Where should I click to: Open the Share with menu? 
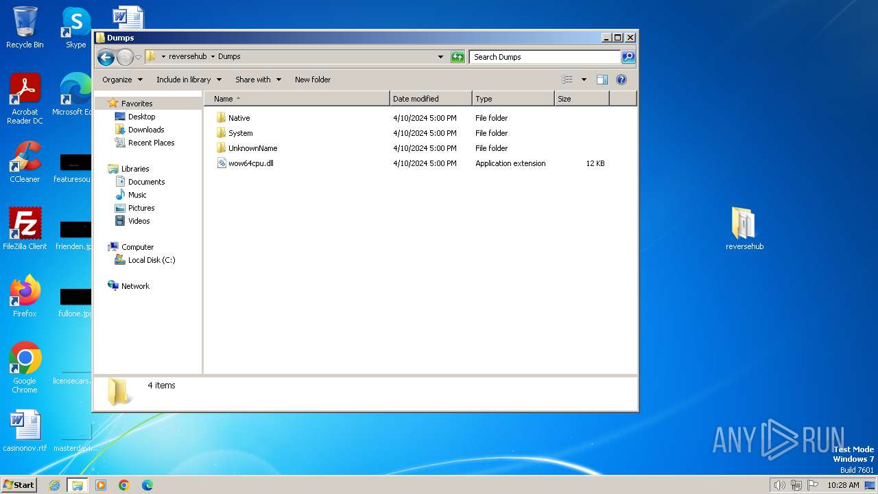click(x=258, y=80)
